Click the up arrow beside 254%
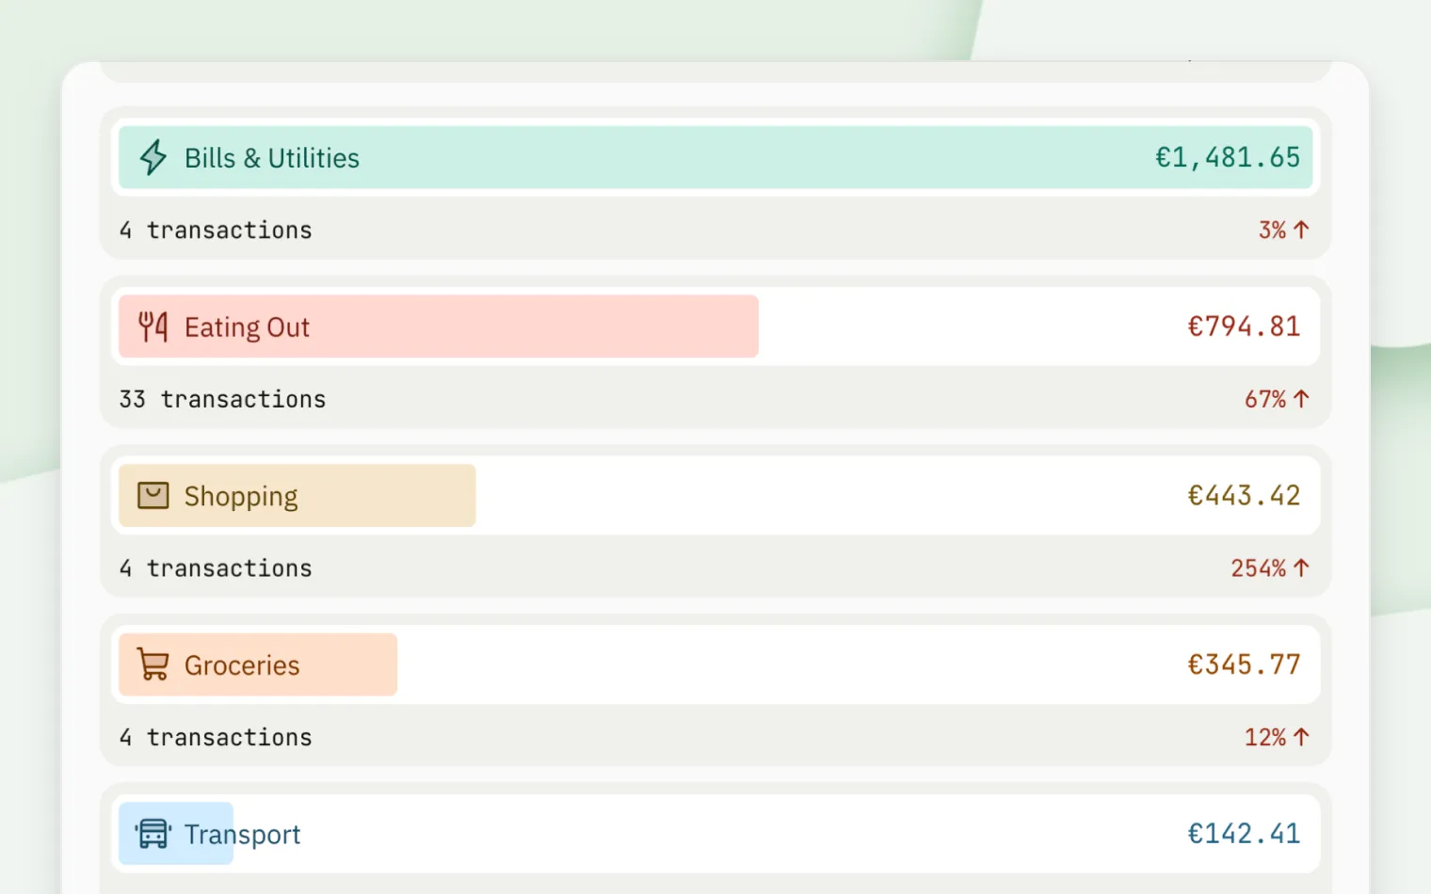This screenshot has width=1431, height=894. click(x=1301, y=567)
